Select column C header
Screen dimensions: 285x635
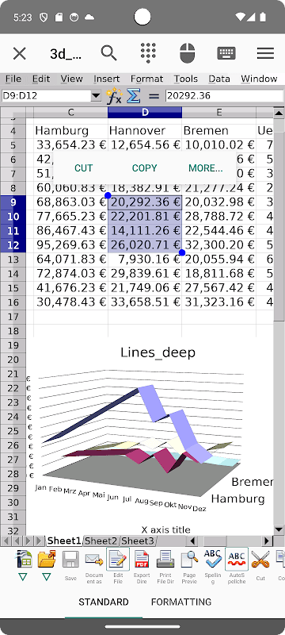click(70, 113)
